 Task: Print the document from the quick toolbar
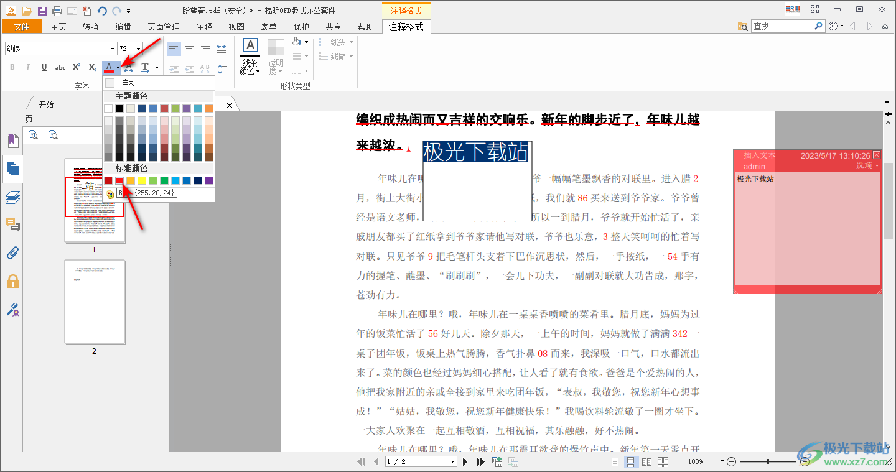57,11
